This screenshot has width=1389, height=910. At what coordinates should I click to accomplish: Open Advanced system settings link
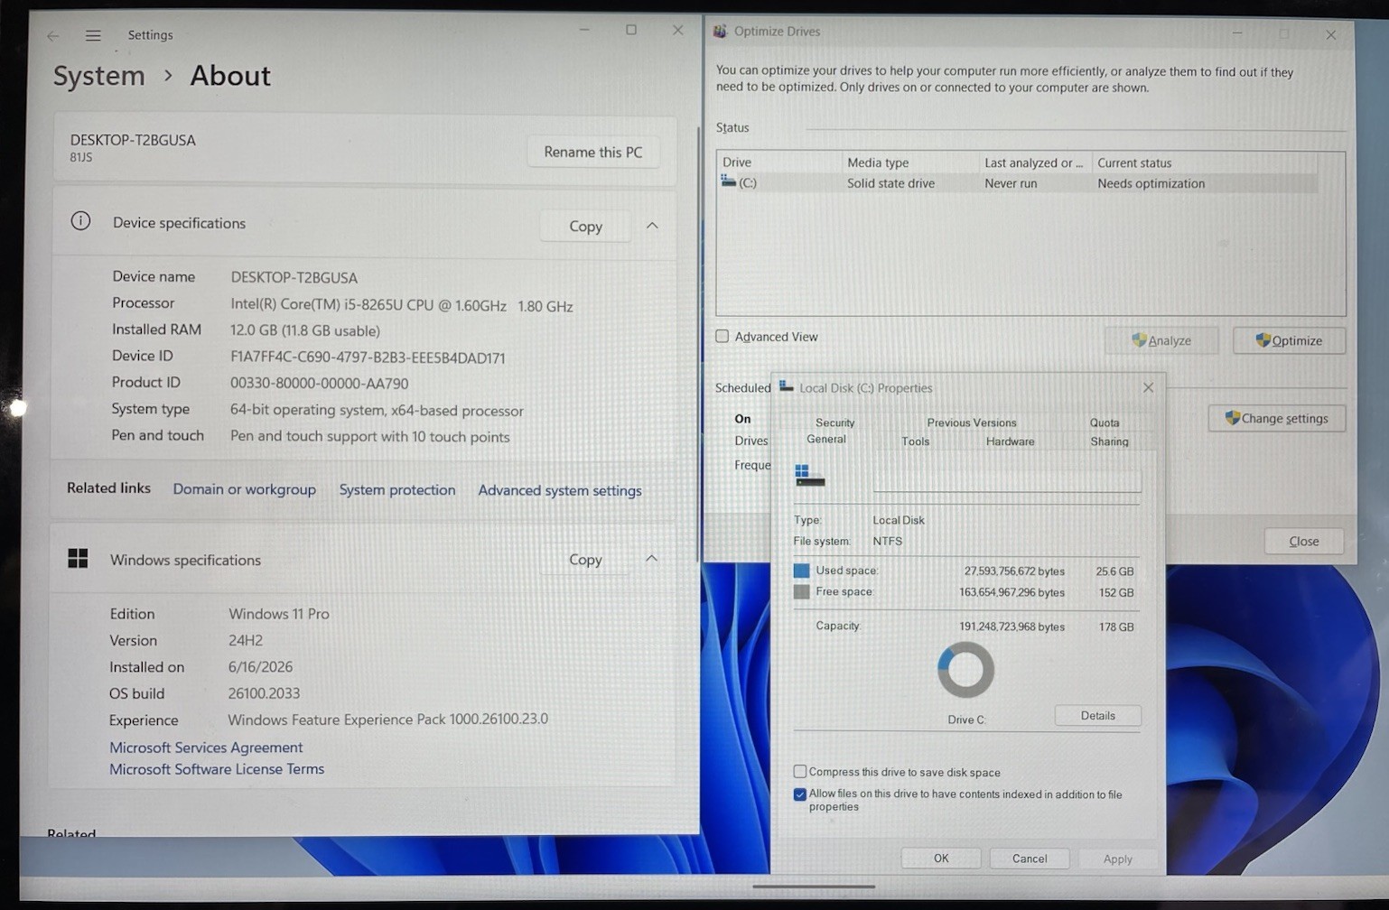[x=560, y=490]
